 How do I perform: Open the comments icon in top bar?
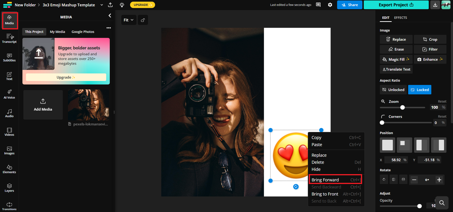[x=318, y=5]
